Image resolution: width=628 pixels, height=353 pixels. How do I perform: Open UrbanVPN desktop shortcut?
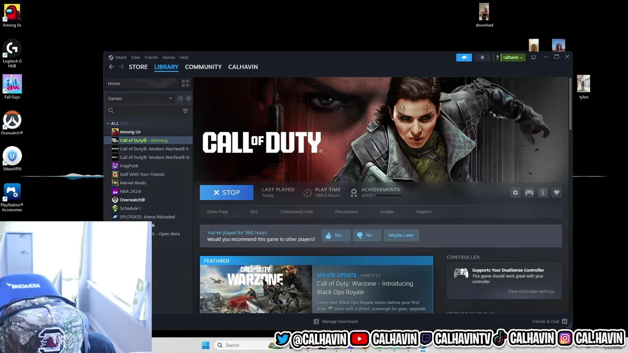[x=12, y=159]
